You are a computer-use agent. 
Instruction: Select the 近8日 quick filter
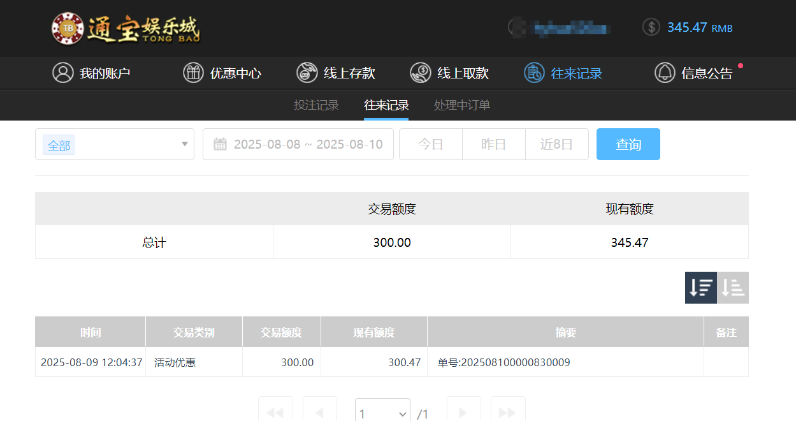[x=556, y=144]
